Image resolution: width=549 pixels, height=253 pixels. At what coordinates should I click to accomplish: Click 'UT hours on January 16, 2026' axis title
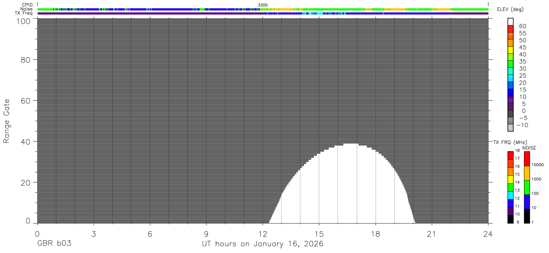click(262, 244)
